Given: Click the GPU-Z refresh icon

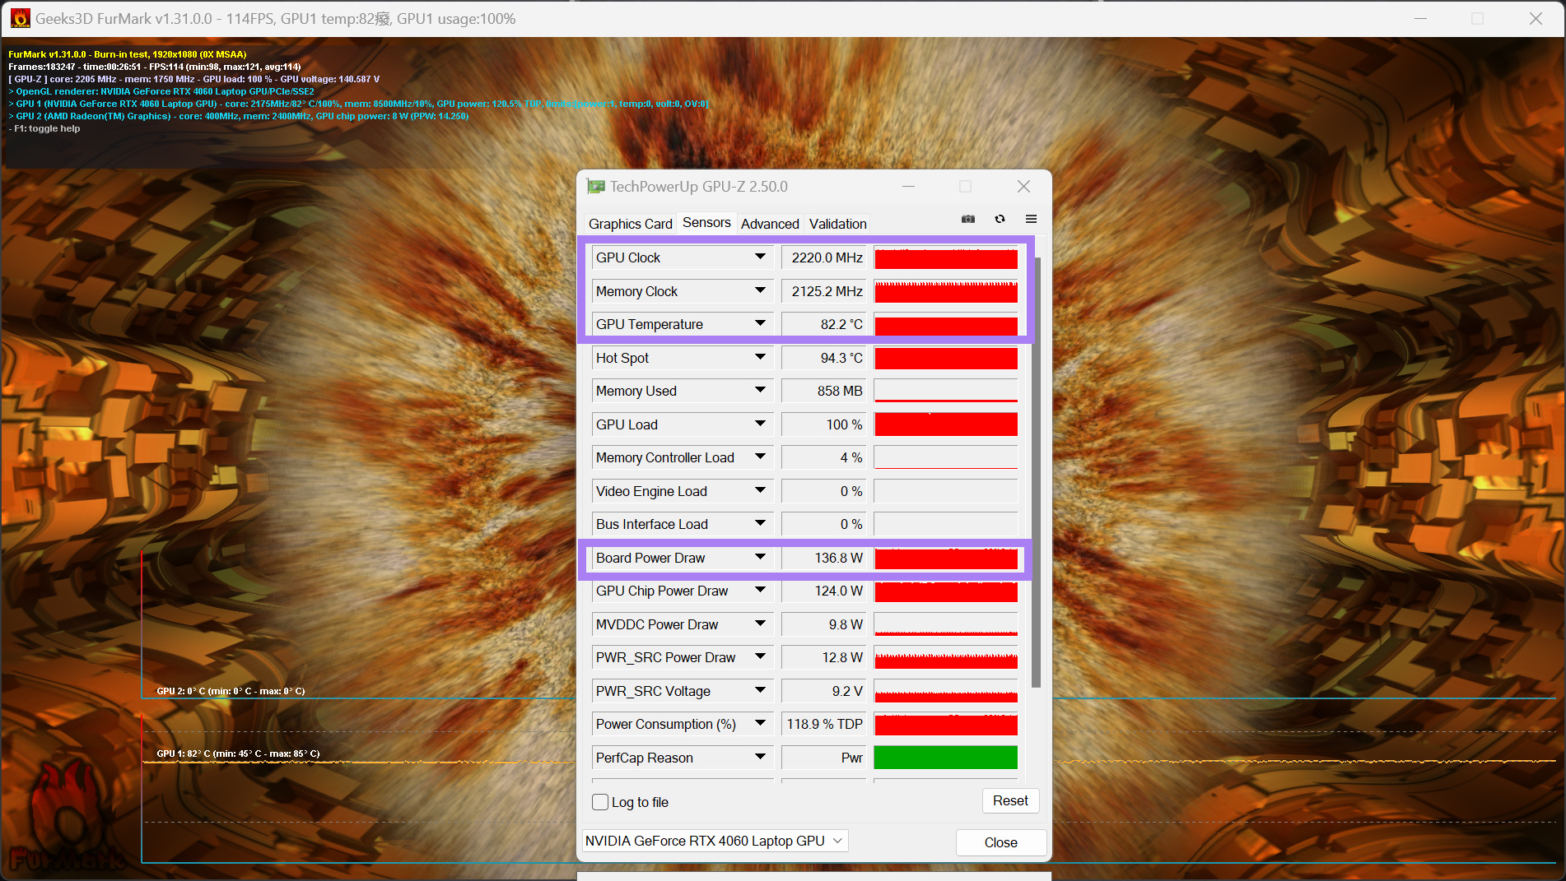Looking at the screenshot, I should [x=1000, y=219].
